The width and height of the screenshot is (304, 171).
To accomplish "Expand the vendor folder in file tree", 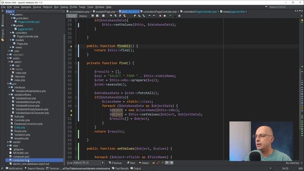I will pos(8,142).
